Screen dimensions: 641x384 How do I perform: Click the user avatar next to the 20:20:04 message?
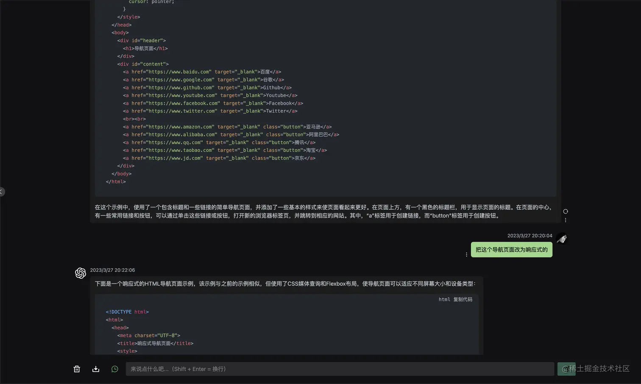[x=562, y=239]
